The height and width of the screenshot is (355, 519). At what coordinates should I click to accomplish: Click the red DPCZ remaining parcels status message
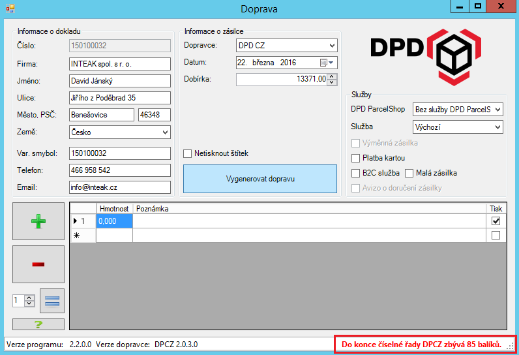421,345
